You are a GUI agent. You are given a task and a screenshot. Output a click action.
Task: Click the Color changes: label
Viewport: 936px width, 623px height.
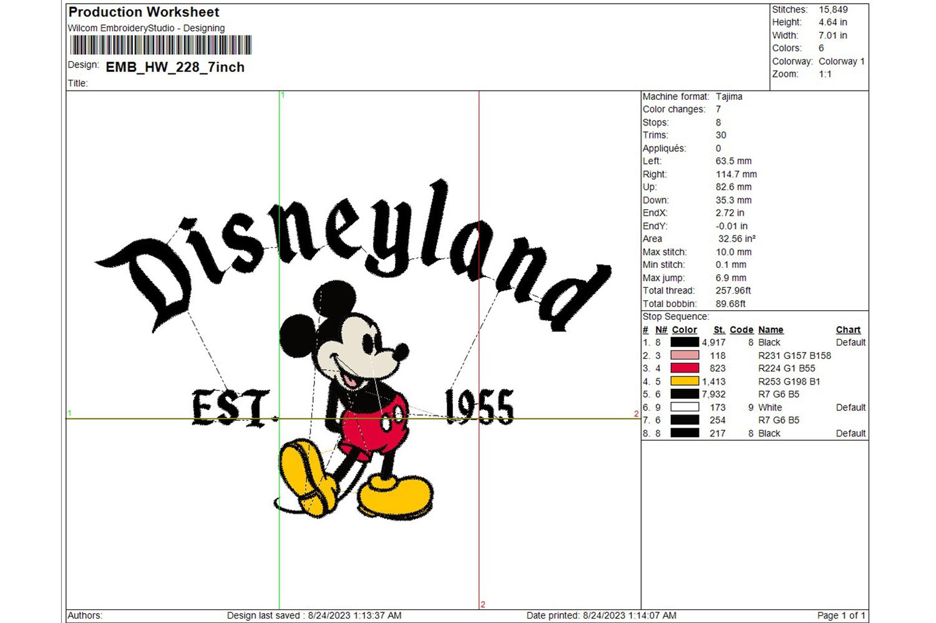click(674, 109)
